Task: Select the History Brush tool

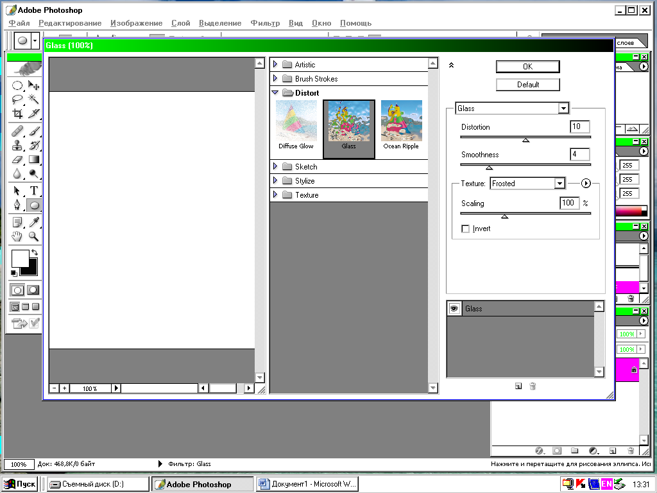Action: pyautogui.click(x=33, y=146)
